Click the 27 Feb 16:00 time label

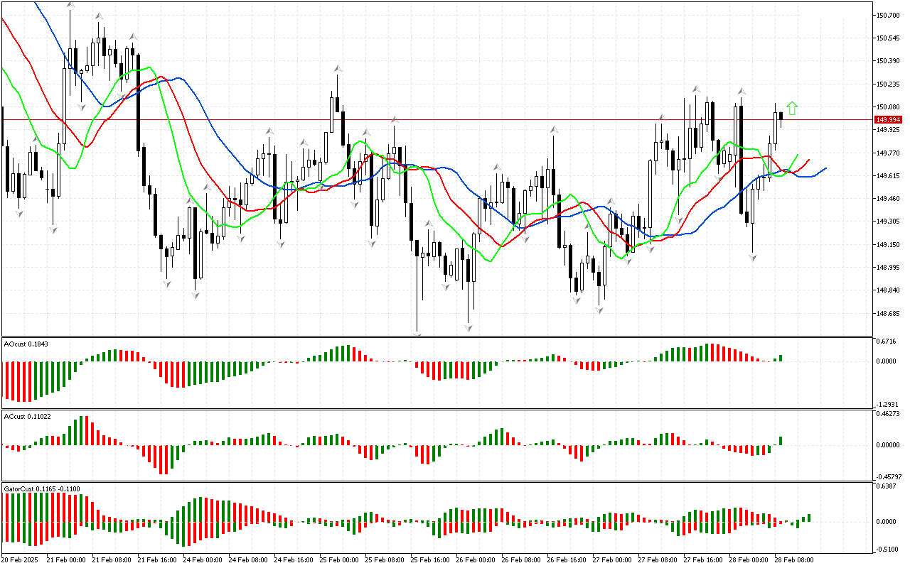[x=703, y=560]
